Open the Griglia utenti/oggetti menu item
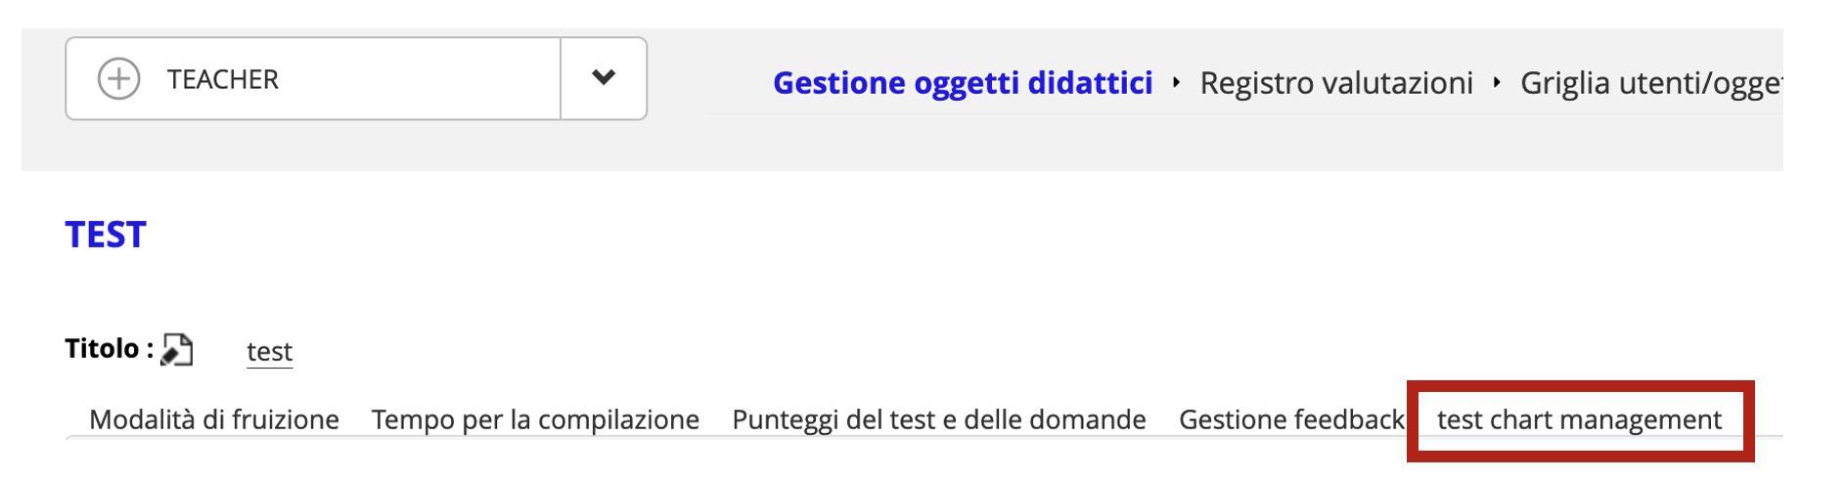The width and height of the screenshot is (1847, 479). click(x=1650, y=83)
